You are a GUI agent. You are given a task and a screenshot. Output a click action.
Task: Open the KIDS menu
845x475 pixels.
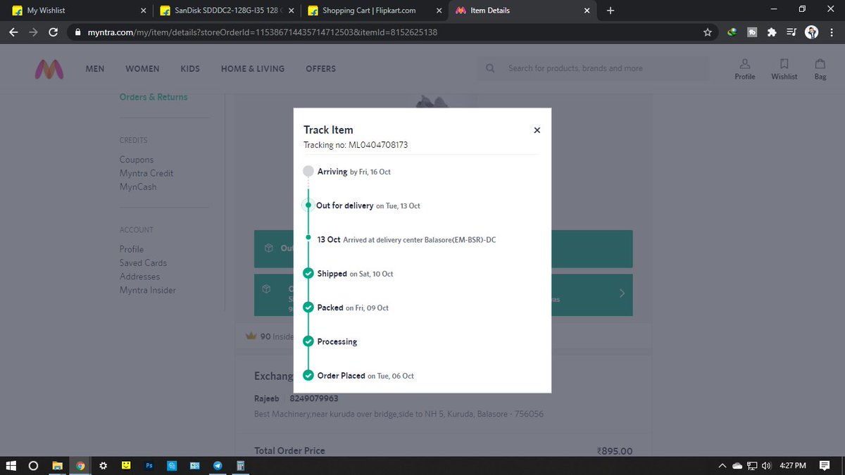pos(190,69)
